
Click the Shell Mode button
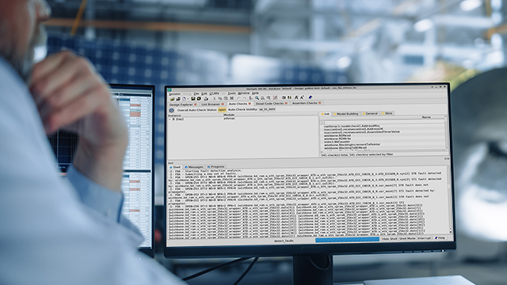click(407, 238)
